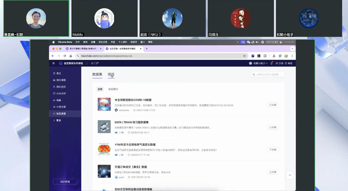Click the community search field
This screenshot has width=348, height=191.
pos(268,75)
